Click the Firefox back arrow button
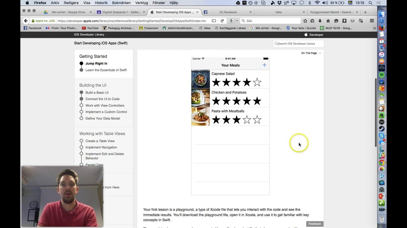This screenshot has width=407, height=228. click(x=26, y=21)
